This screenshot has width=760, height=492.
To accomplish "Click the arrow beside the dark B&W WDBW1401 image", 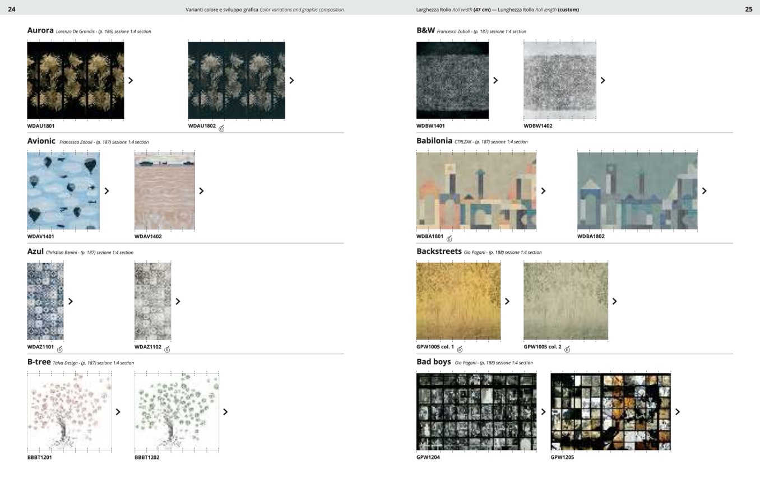I will [495, 80].
